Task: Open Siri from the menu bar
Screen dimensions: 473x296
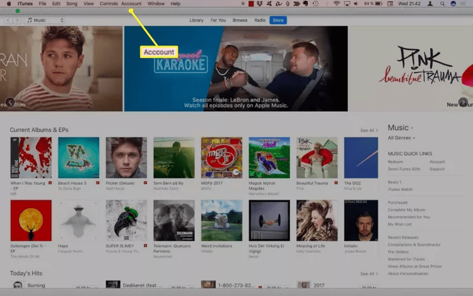Action: [x=453, y=4]
